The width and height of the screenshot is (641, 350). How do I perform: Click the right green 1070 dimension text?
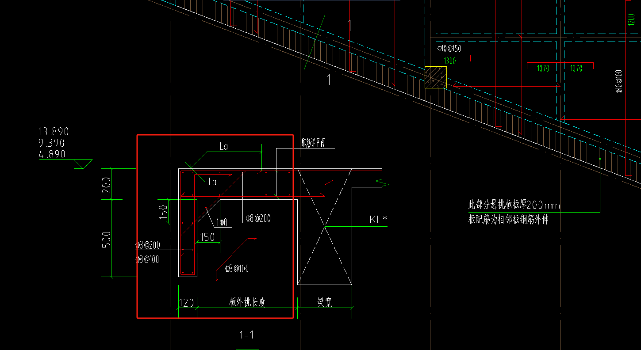576,68
